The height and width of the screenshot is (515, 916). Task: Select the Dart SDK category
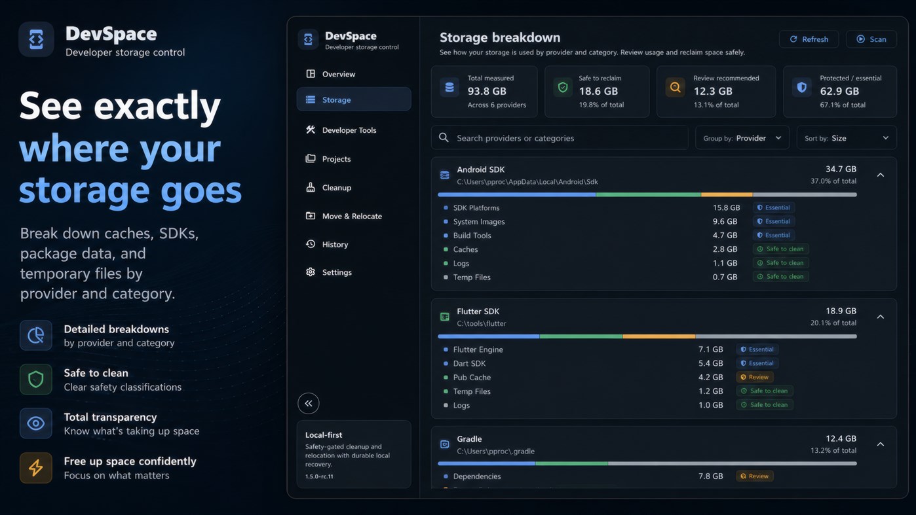pyautogui.click(x=469, y=364)
